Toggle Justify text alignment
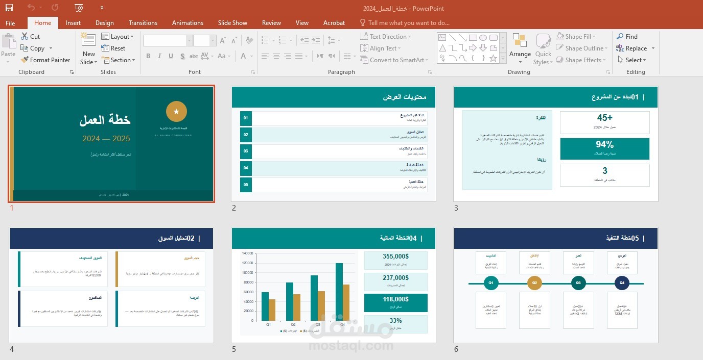 (x=299, y=56)
